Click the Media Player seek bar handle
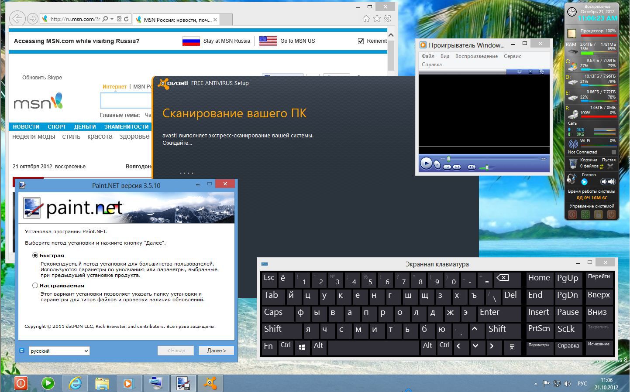630x392 pixels. [x=448, y=159]
